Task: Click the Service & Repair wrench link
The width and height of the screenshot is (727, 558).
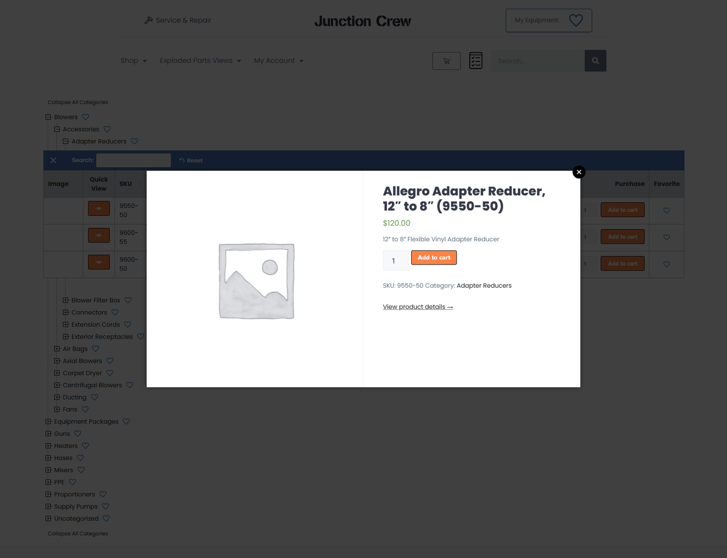Action: point(178,20)
